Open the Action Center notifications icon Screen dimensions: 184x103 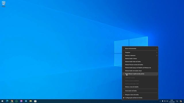click(x=177, y=101)
